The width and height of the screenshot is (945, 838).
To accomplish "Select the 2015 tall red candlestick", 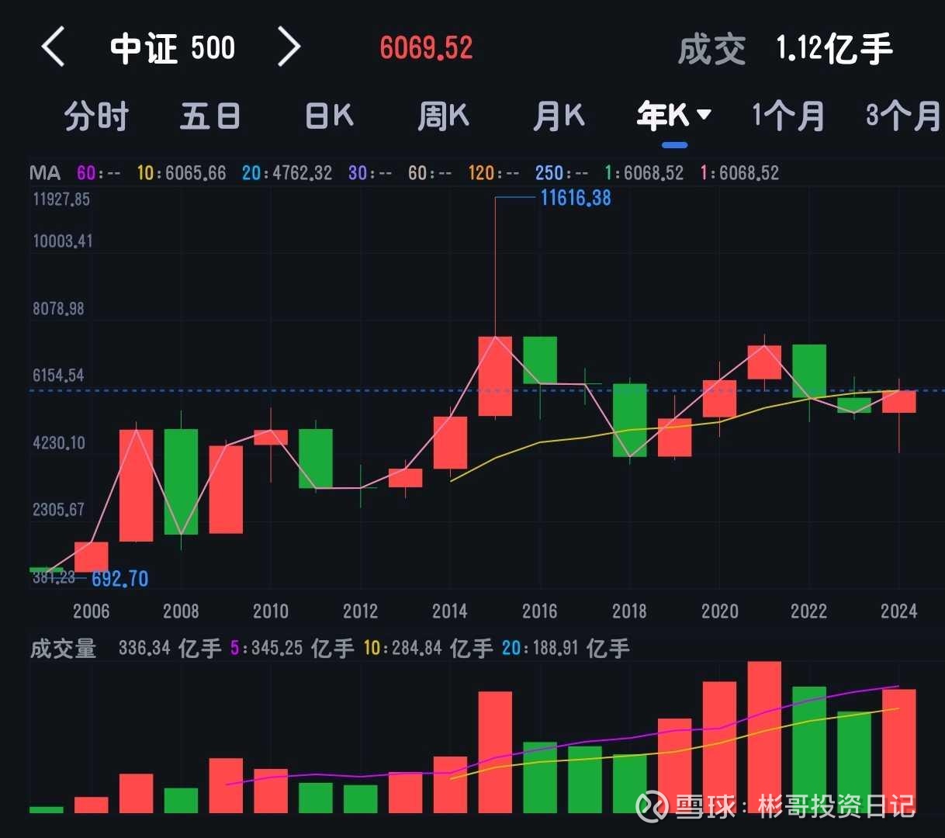I will pos(495,376).
